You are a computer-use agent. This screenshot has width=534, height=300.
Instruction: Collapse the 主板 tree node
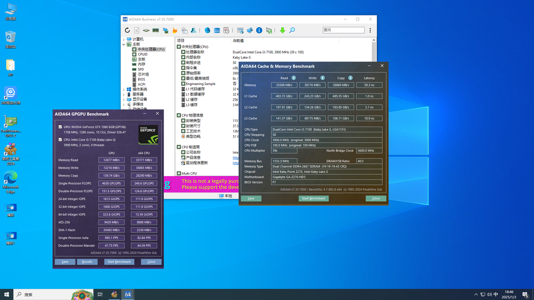point(124,44)
